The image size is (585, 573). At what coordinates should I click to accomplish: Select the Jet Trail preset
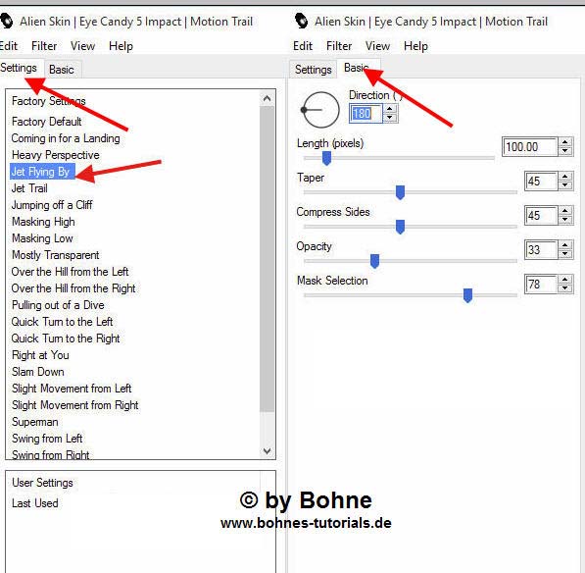(29, 188)
